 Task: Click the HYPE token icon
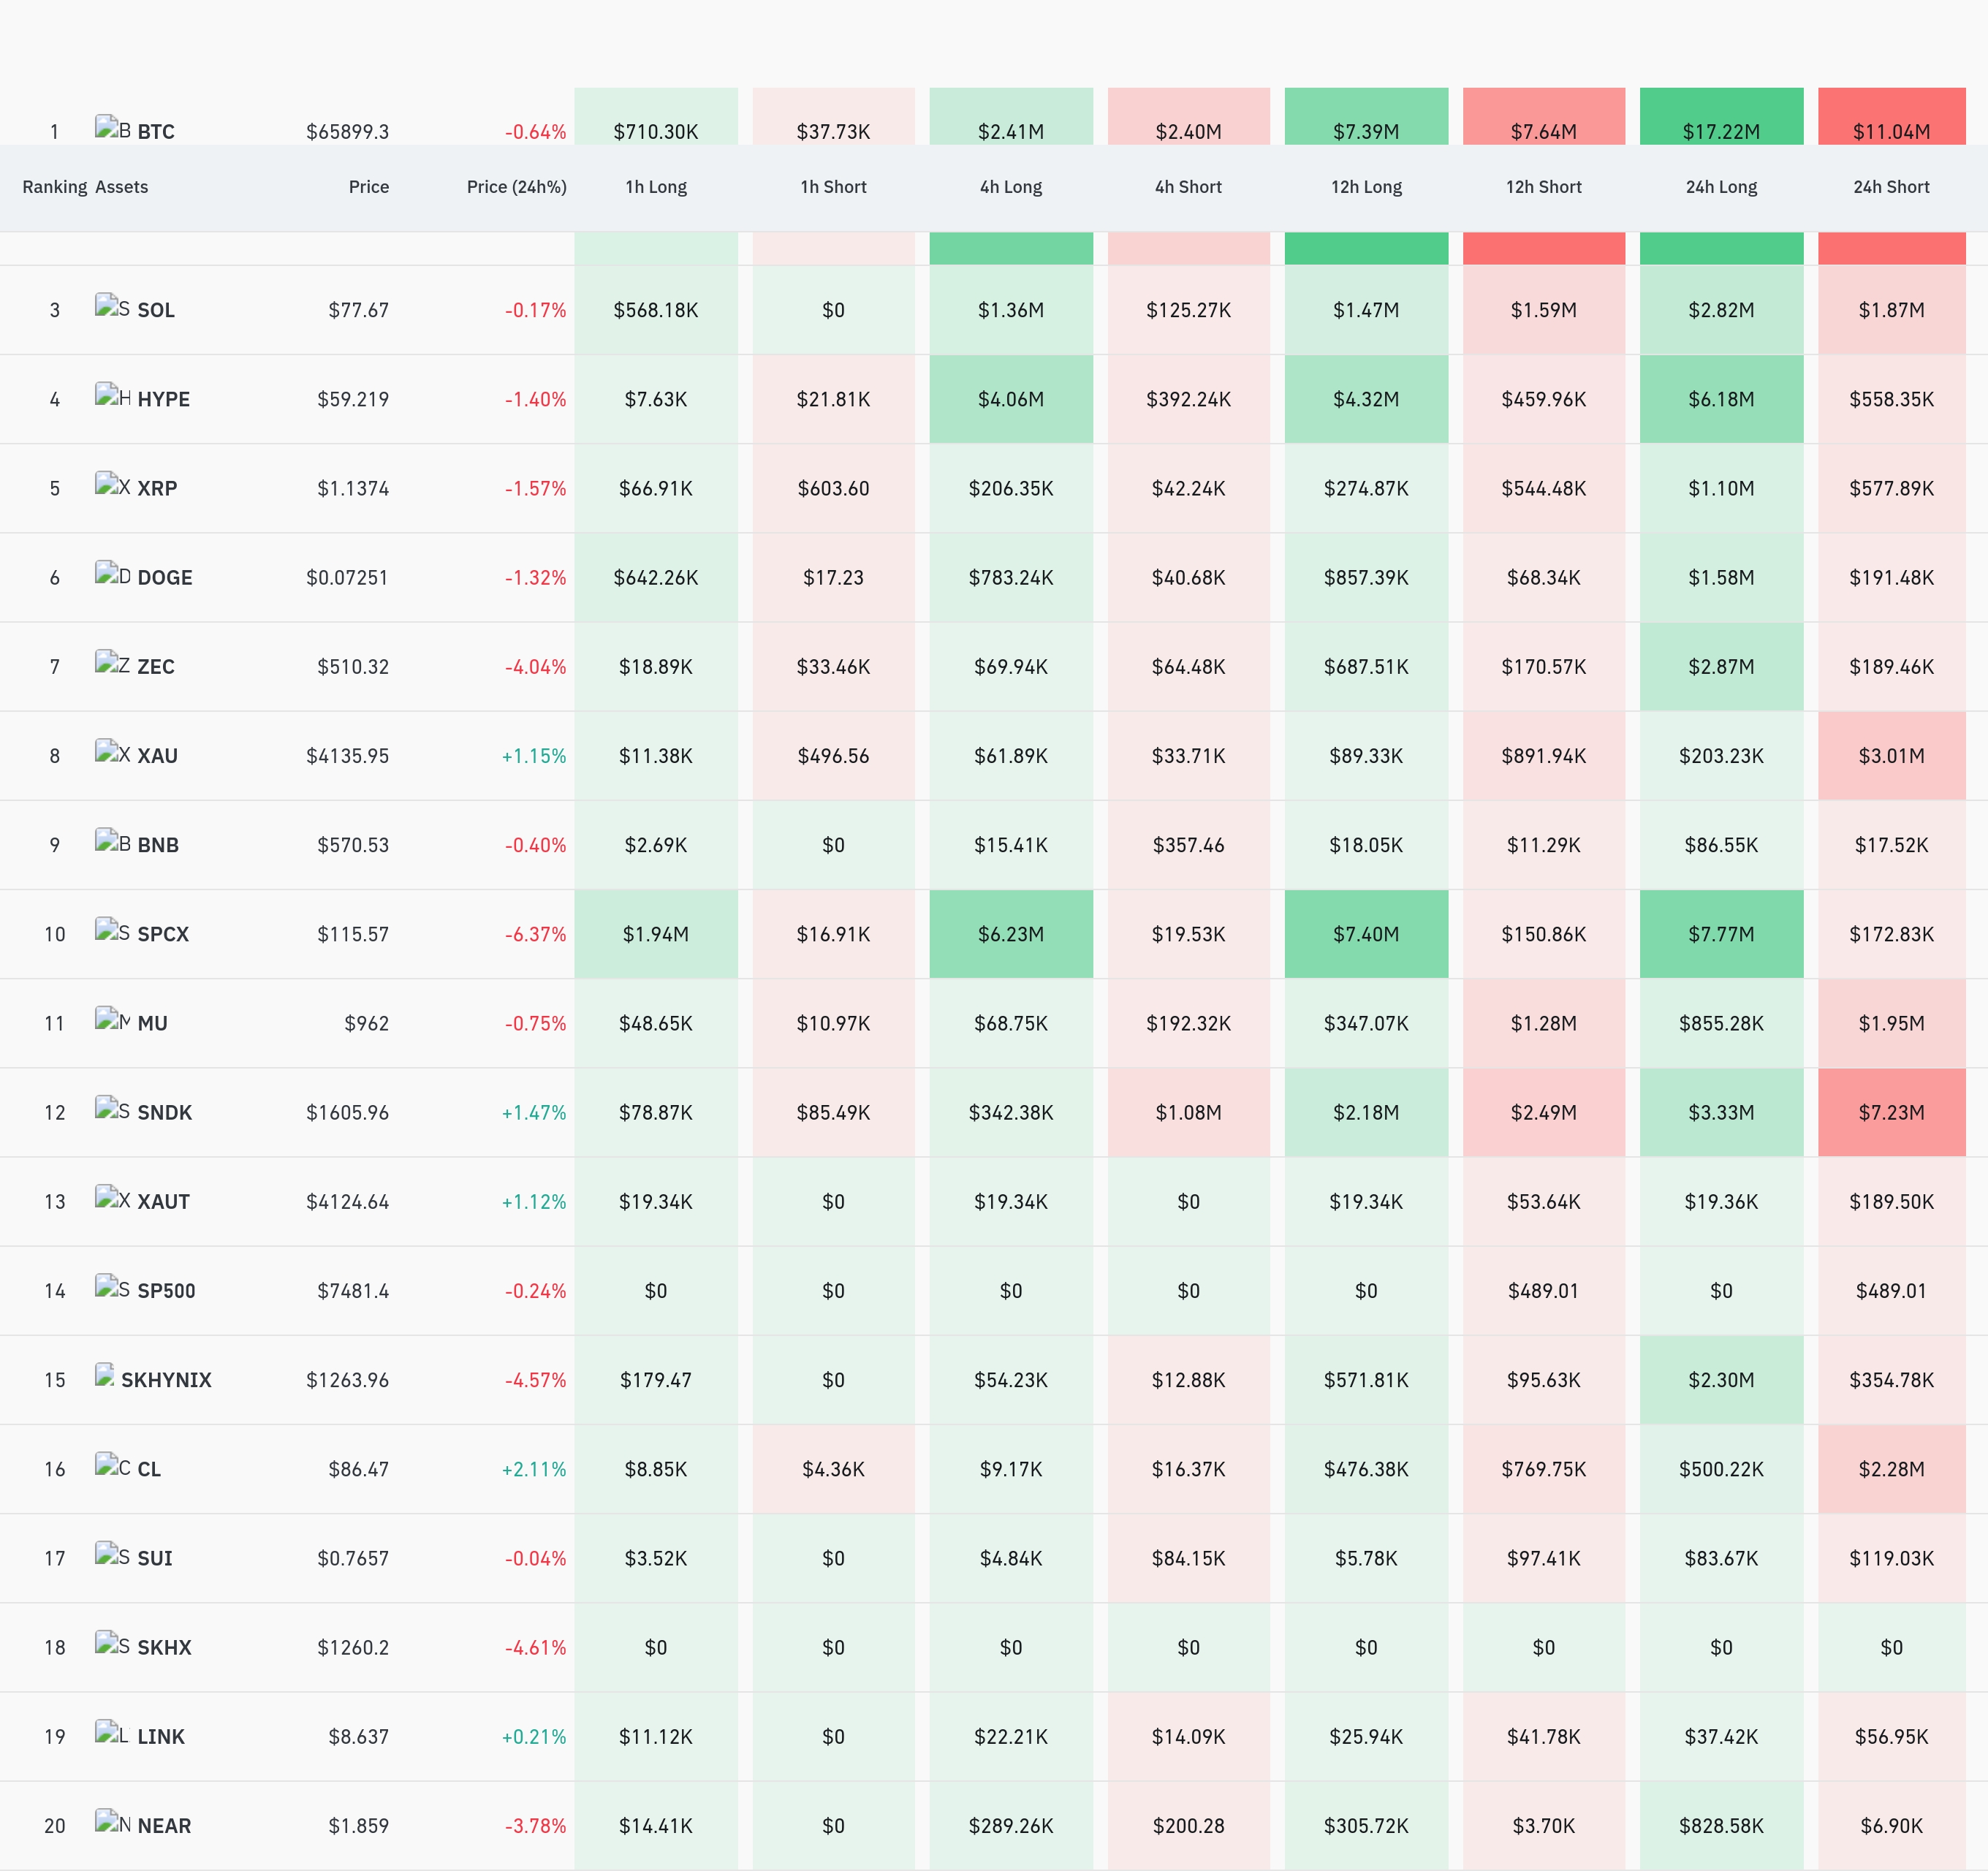(x=113, y=396)
